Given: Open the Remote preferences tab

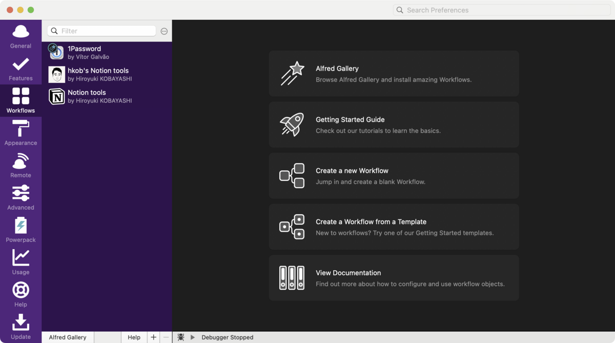Looking at the screenshot, I should (x=20, y=166).
